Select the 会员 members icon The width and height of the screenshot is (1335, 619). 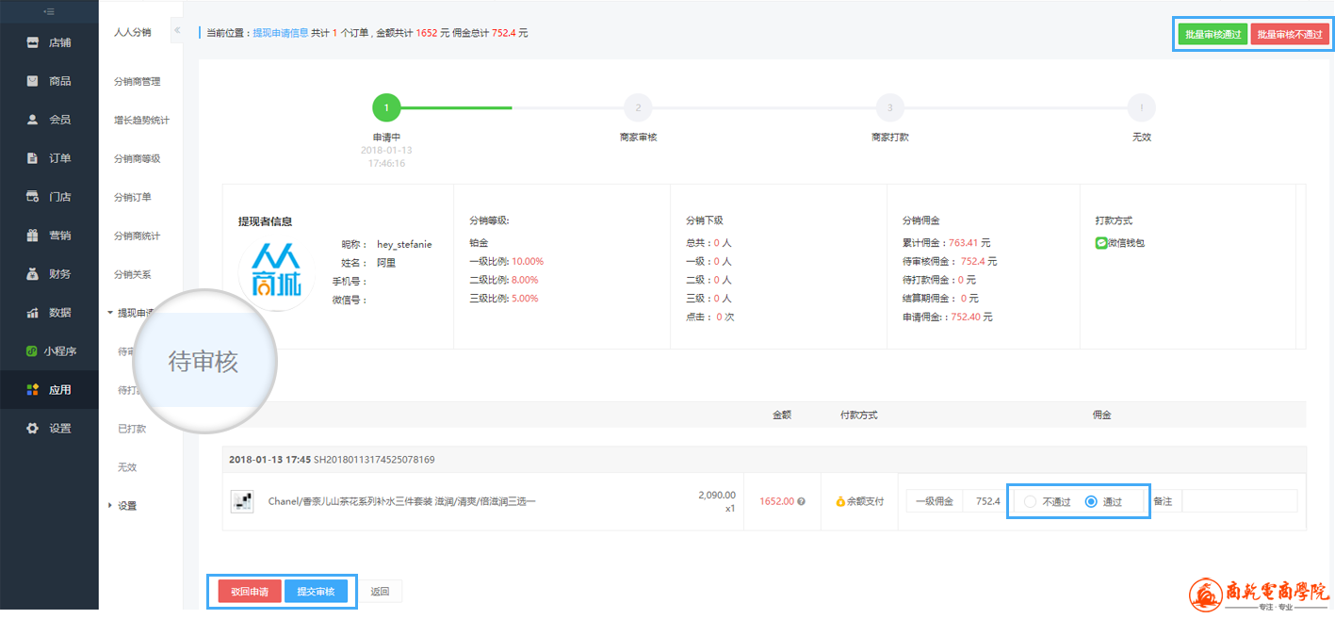point(33,120)
